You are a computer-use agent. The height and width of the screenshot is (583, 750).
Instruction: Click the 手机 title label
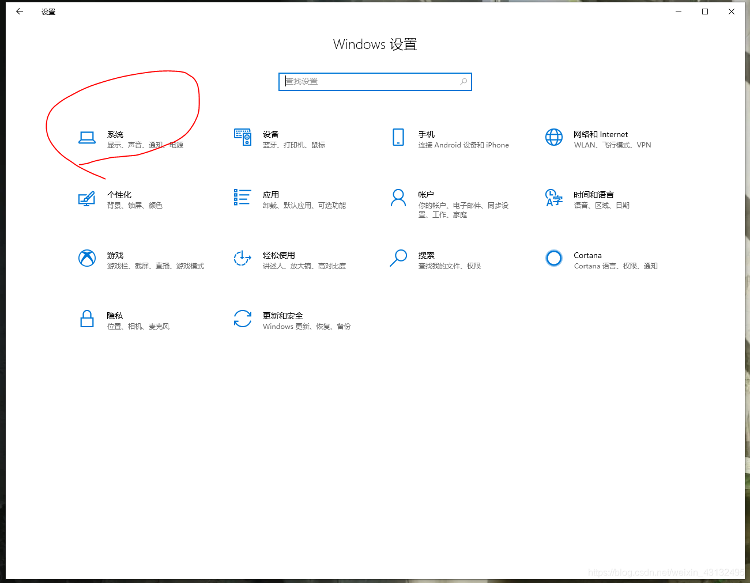click(x=427, y=134)
